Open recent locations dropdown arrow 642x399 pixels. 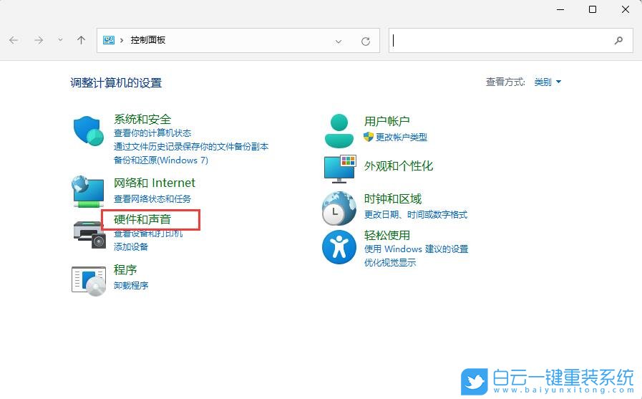coord(60,40)
